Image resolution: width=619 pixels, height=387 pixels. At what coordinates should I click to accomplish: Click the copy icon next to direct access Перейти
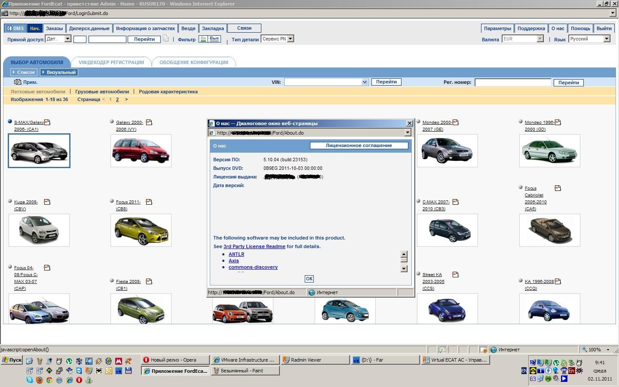click(x=165, y=38)
